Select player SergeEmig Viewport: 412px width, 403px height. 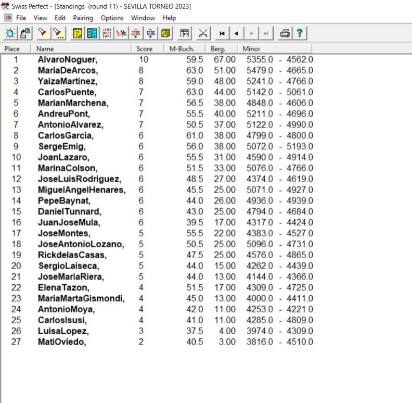62,146
